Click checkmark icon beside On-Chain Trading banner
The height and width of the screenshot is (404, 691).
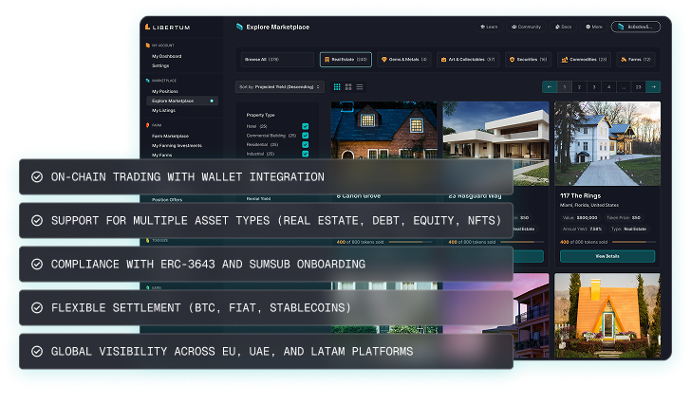coord(37,177)
